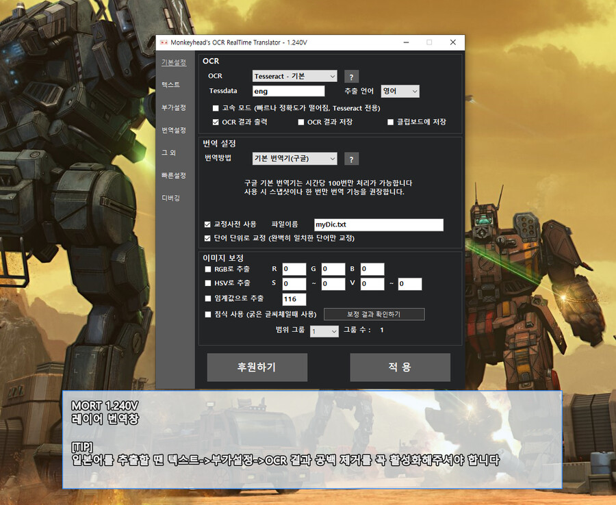This screenshot has width=616, height=505.
Task: Switch to the 부가설정 sidebar tab
Action: [174, 107]
